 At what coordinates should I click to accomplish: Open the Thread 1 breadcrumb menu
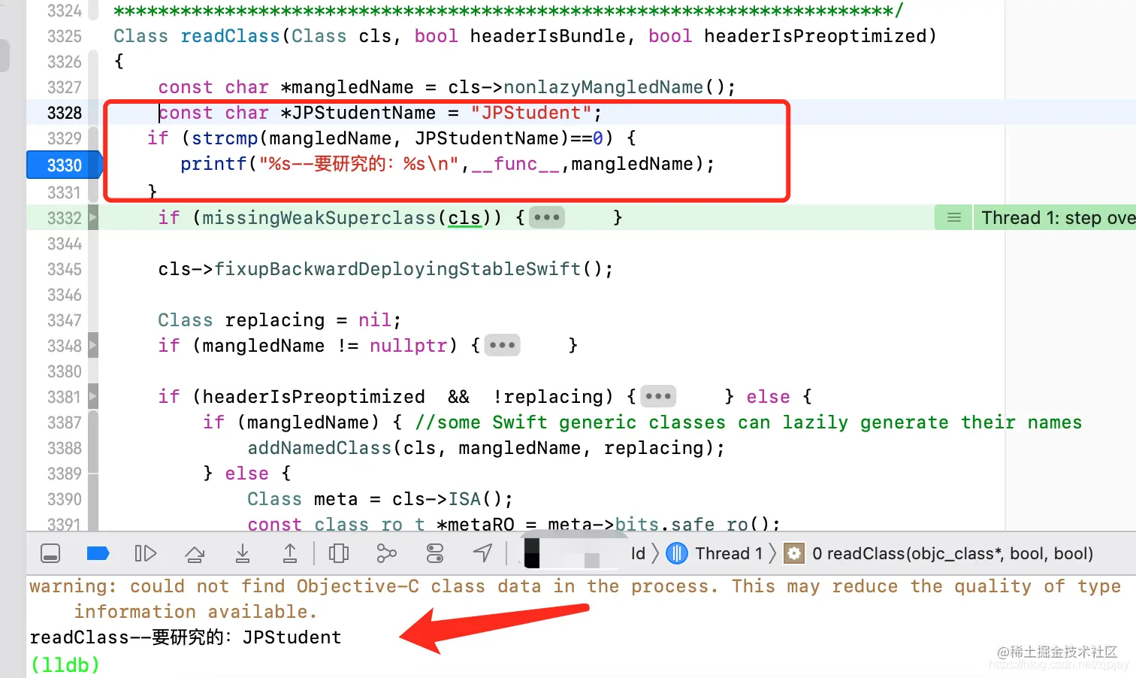click(729, 554)
